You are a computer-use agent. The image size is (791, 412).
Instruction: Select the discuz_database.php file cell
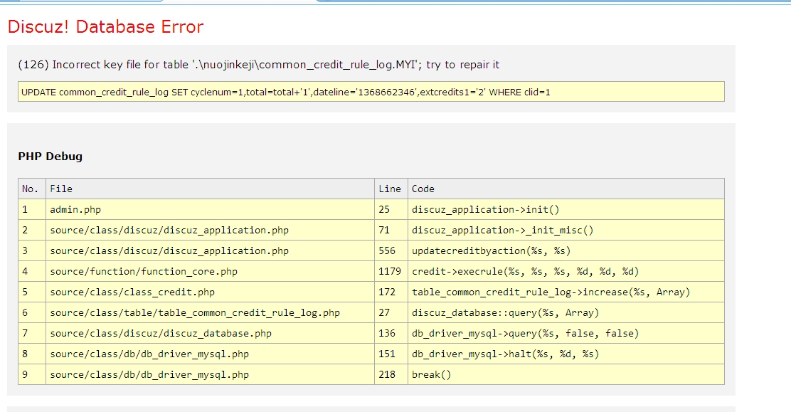(x=161, y=333)
